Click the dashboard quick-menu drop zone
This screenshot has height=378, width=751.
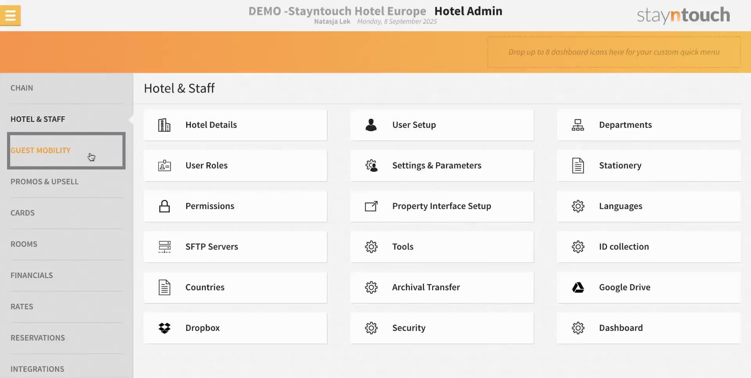point(614,52)
